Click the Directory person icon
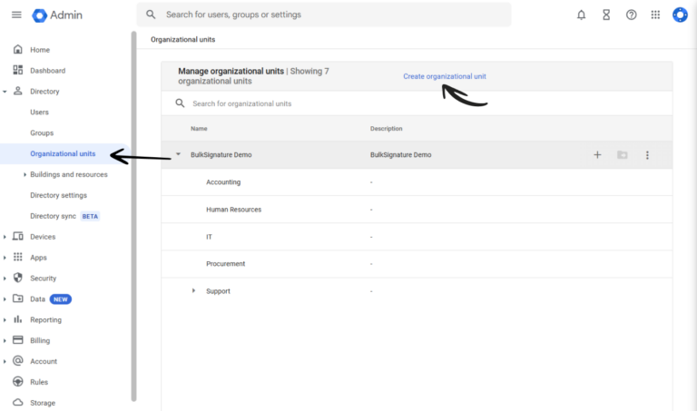Screen dimensions: 697x411 [x=18, y=91]
